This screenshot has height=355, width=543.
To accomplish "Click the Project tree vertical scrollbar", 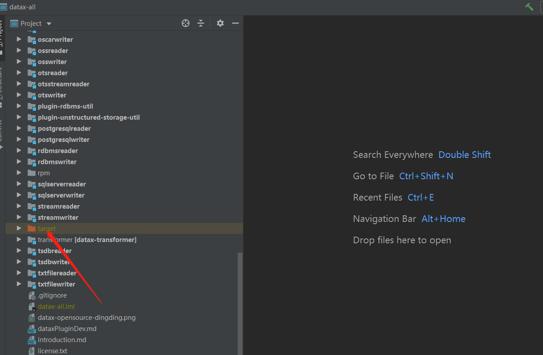I will coord(240,303).
